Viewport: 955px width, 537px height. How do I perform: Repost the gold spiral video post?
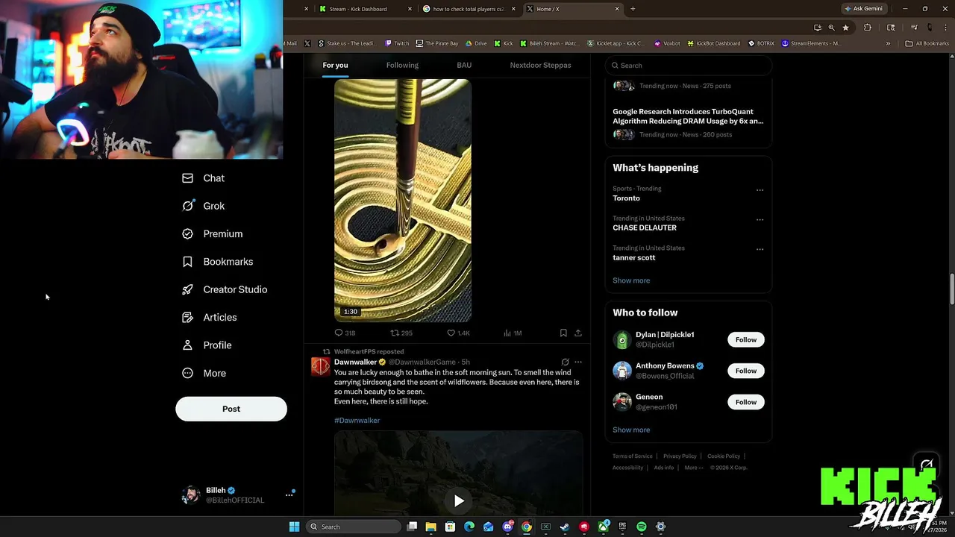401,333
